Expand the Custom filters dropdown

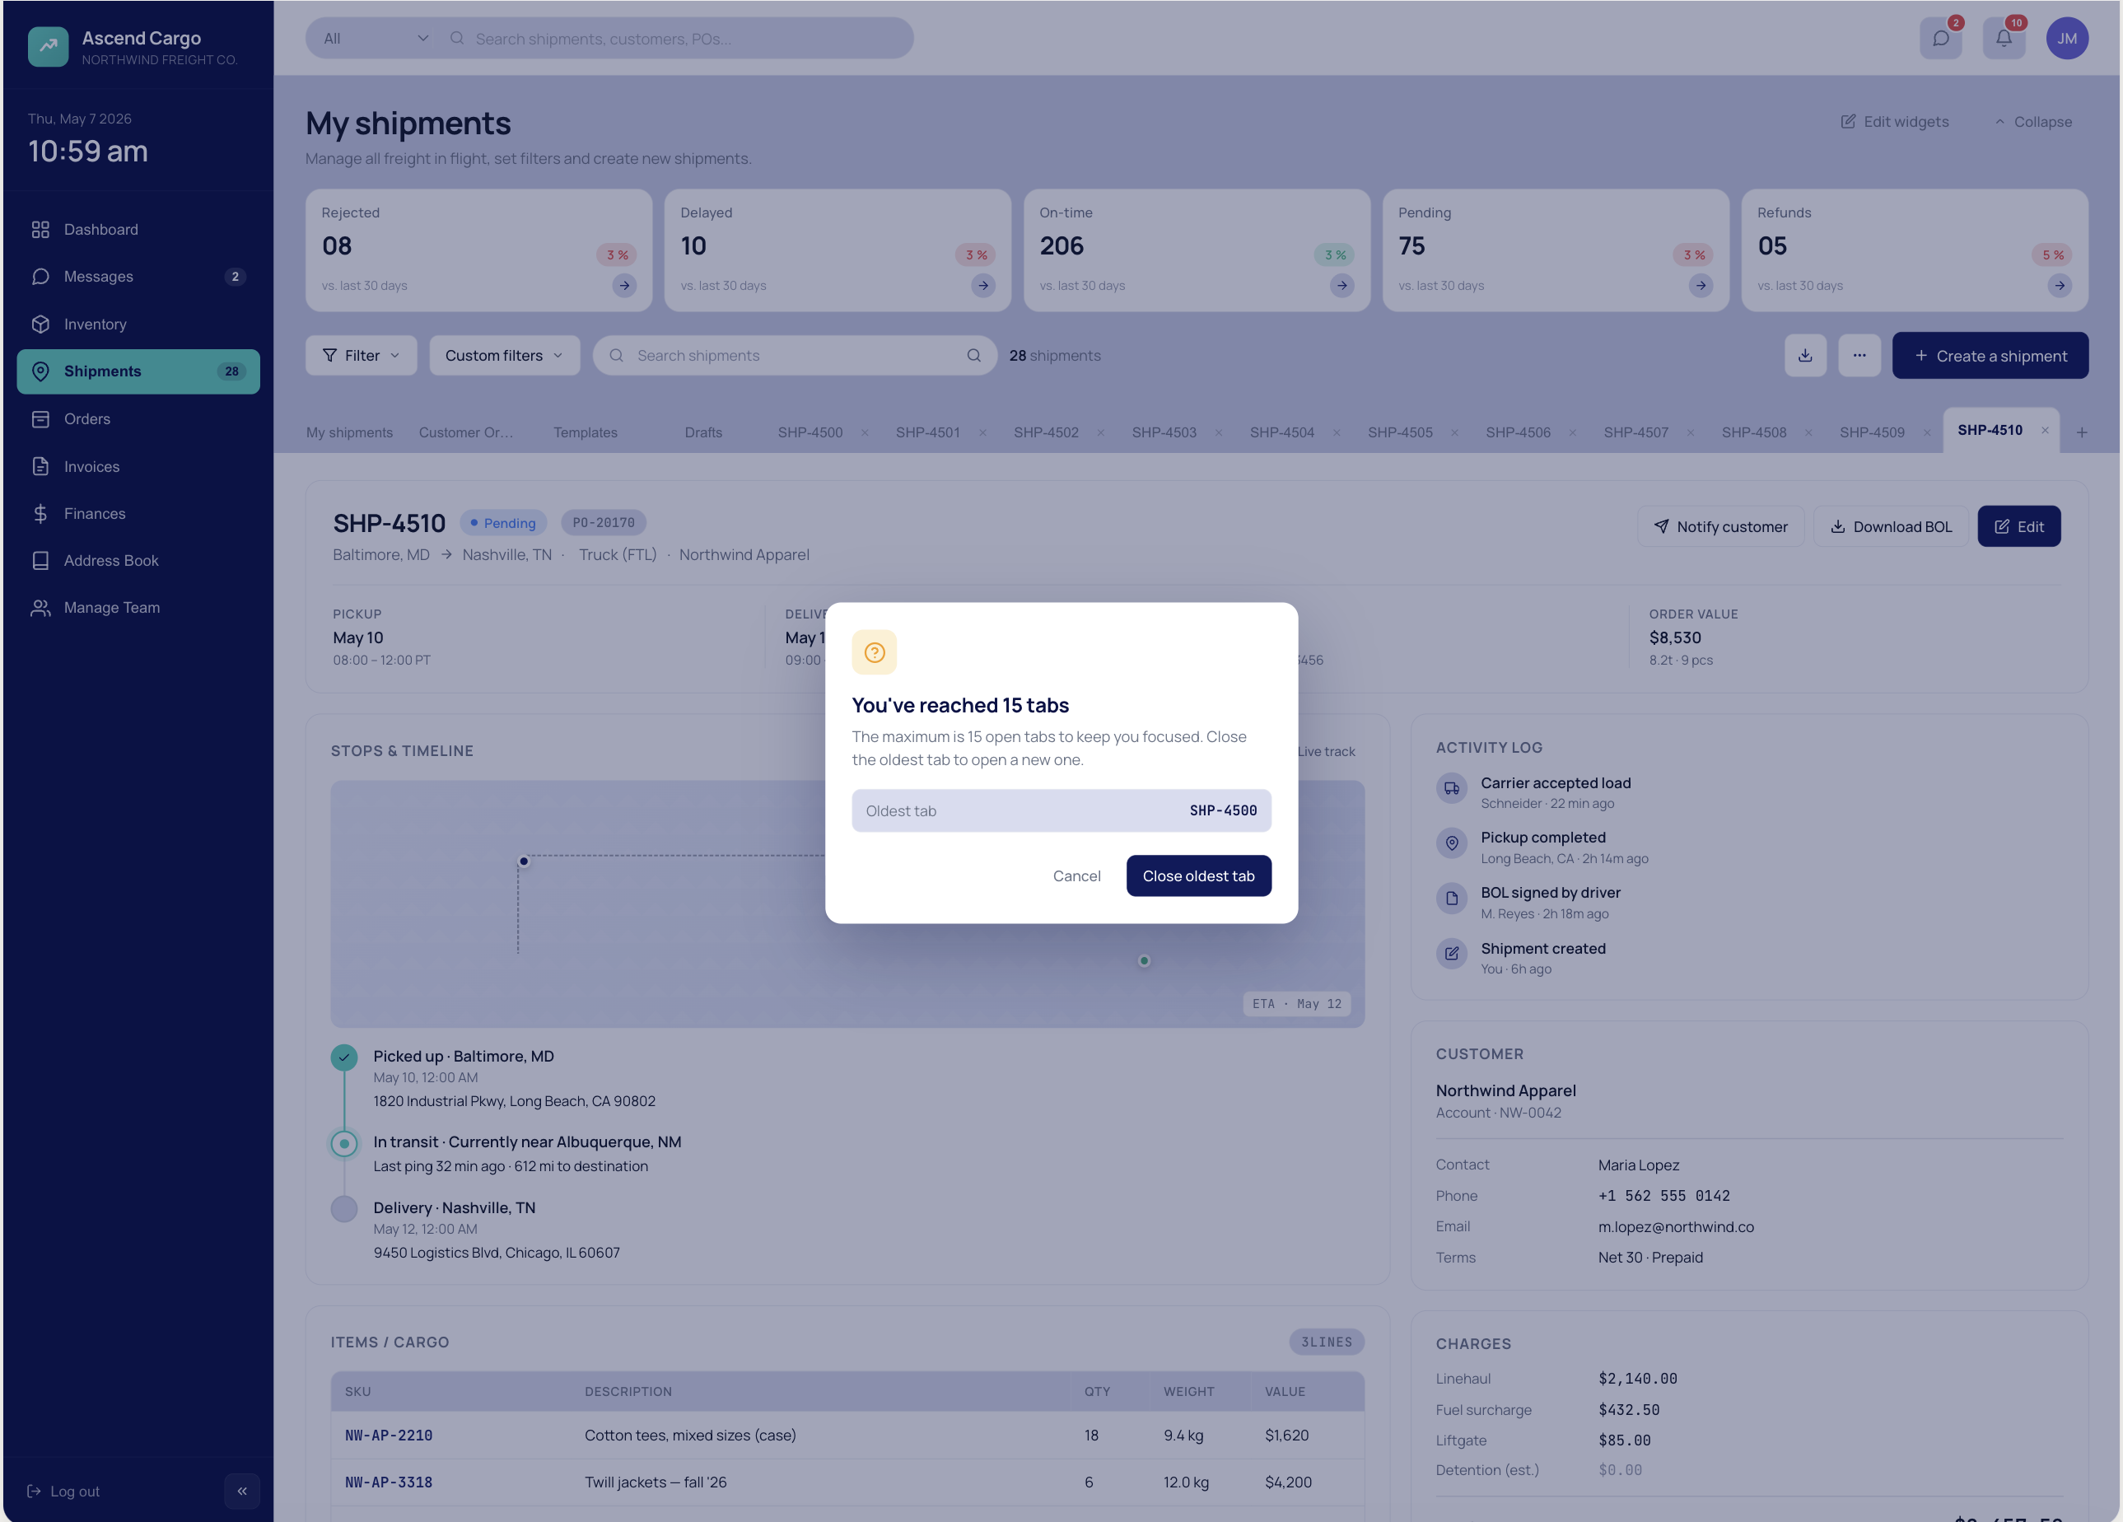[505, 356]
